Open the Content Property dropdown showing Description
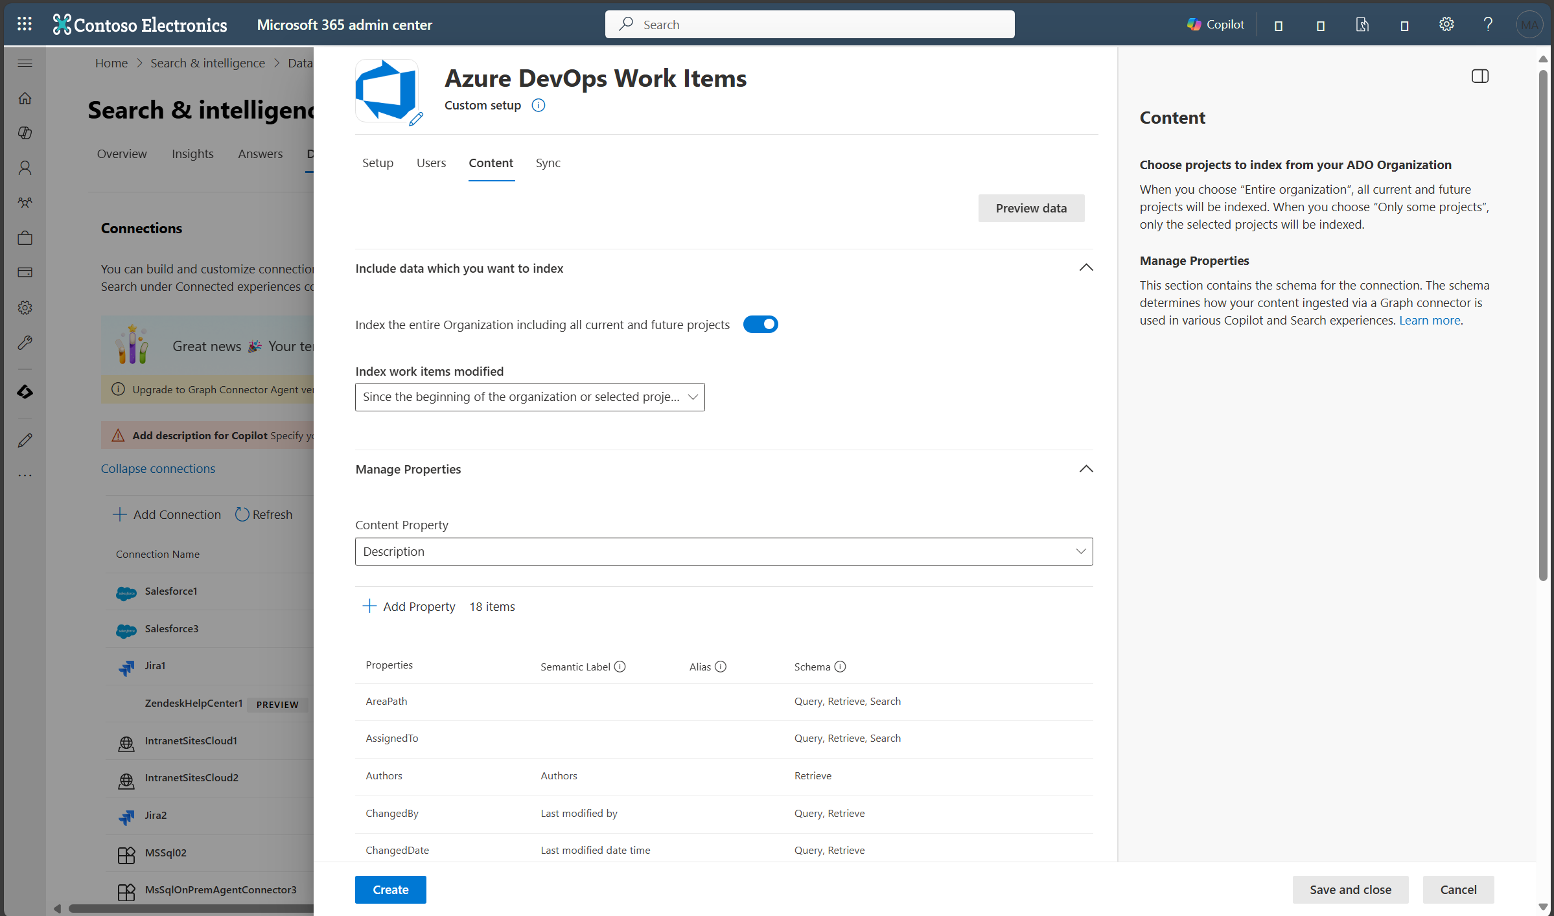Screen dimensions: 1554x916 pyautogui.click(x=723, y=551)
